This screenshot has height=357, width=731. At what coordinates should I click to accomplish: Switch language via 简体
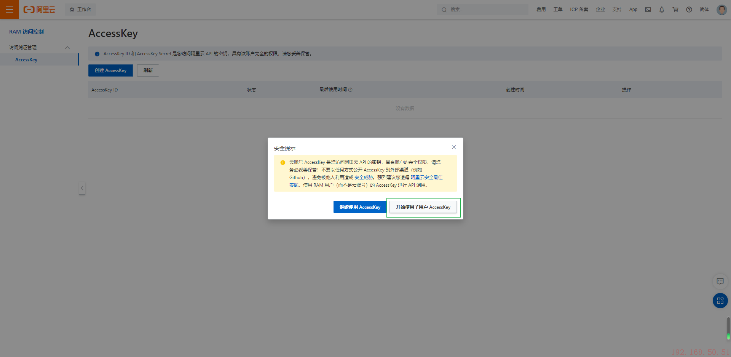[704, 10]
